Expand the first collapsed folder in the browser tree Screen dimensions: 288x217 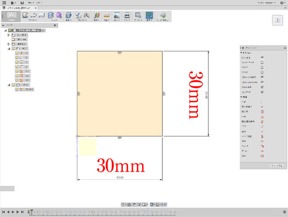9,35
